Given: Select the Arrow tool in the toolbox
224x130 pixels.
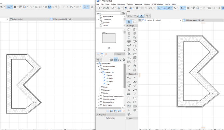Looking at the screenshot, I should point(129,22).
